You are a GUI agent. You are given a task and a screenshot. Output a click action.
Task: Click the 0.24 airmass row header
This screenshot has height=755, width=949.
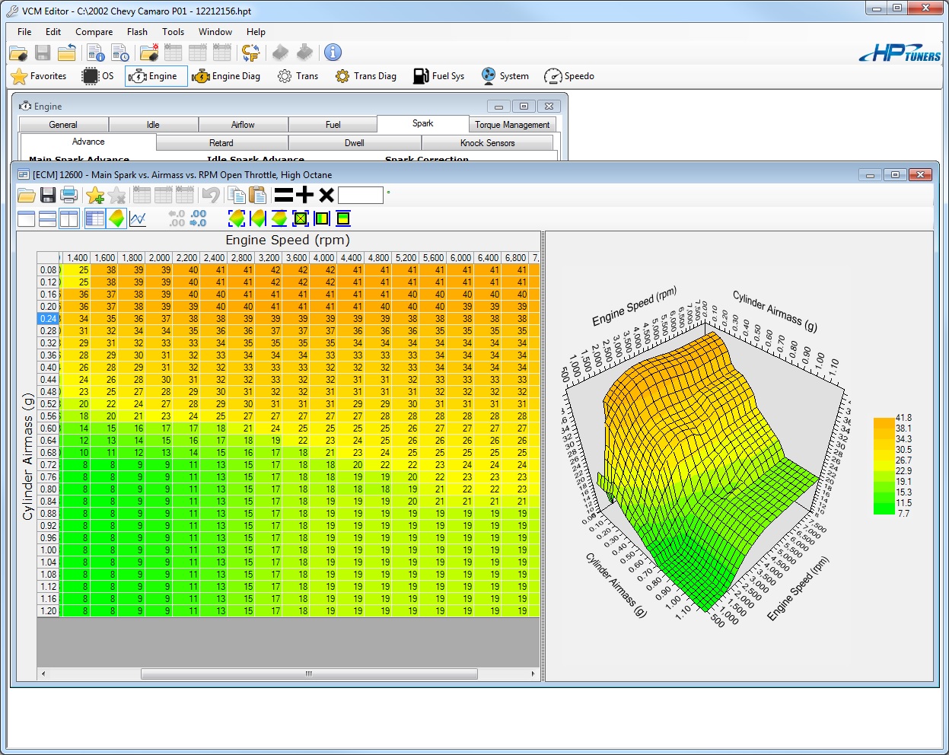(49, 319)
